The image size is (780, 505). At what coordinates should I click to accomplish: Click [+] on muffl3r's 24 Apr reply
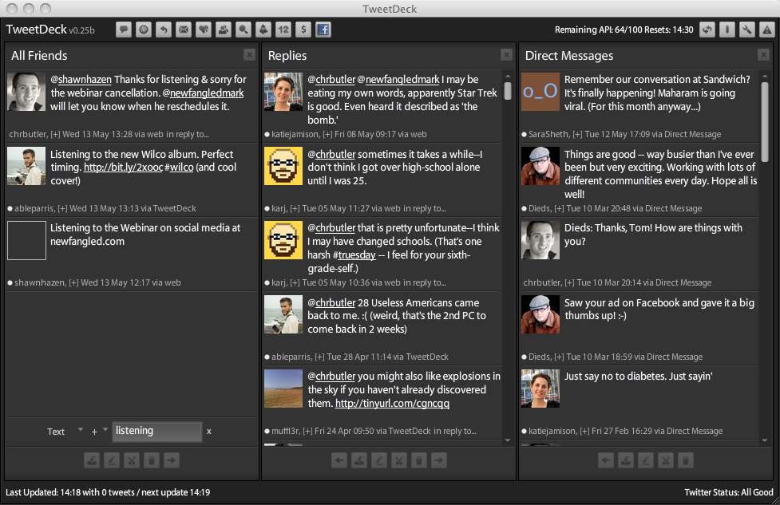coord(307,432)
